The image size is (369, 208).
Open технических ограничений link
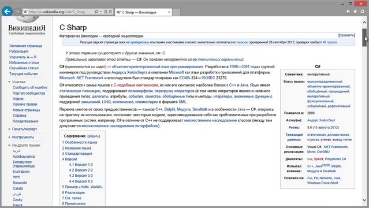point(221,60)
